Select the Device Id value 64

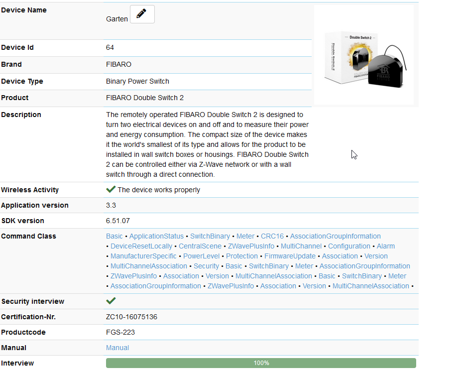(x=110, y=47)
